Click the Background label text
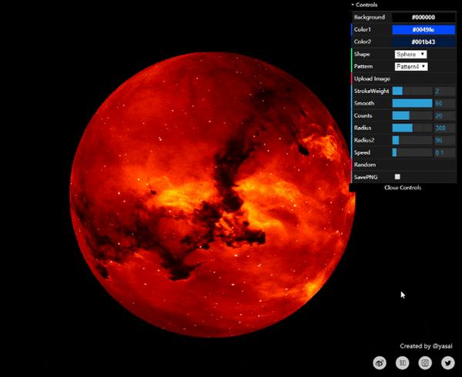Screen dimensions: 462x377 [x=369, y=17]
